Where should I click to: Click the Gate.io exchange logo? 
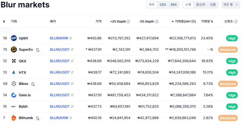(x=14, y=95)
